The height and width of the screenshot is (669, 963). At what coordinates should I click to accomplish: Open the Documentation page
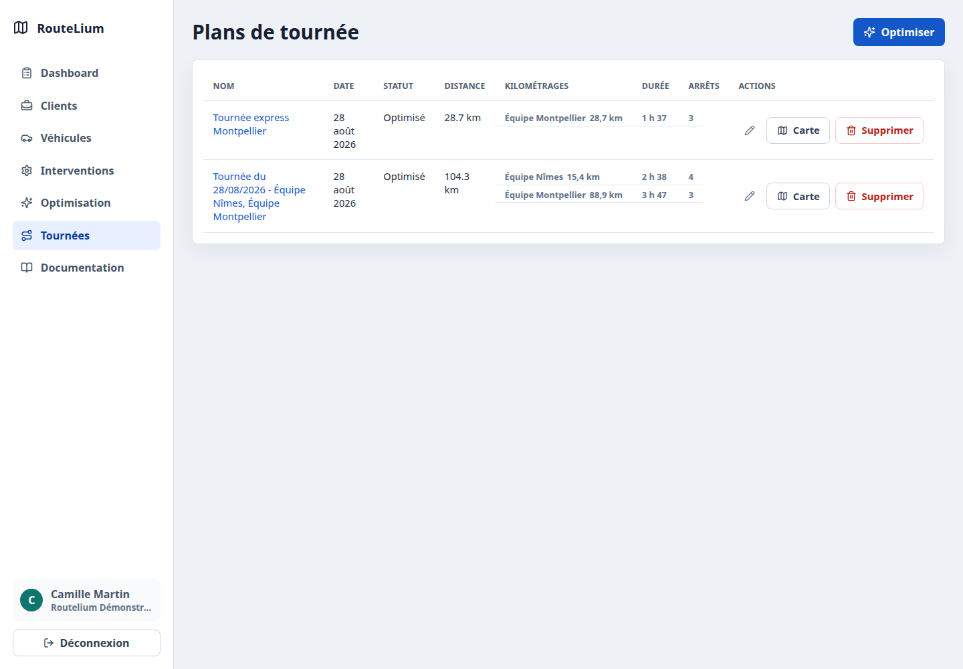tap(86, 268)
